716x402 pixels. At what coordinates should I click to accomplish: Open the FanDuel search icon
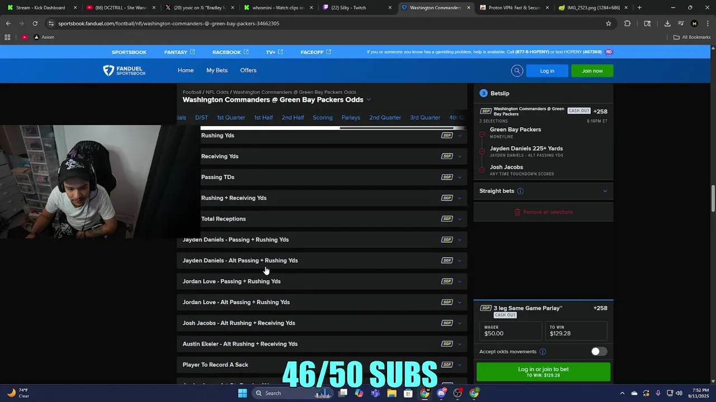[x=517, y=70]
